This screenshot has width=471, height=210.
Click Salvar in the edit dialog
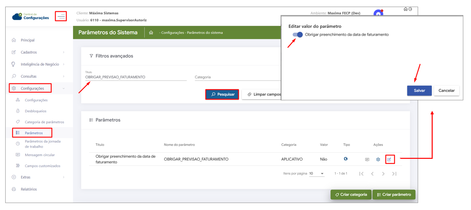(x=419, y=91)
